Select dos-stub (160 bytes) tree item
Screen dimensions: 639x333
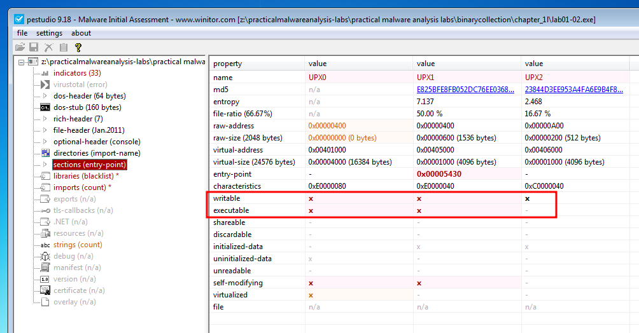click(x=87, y=107)
